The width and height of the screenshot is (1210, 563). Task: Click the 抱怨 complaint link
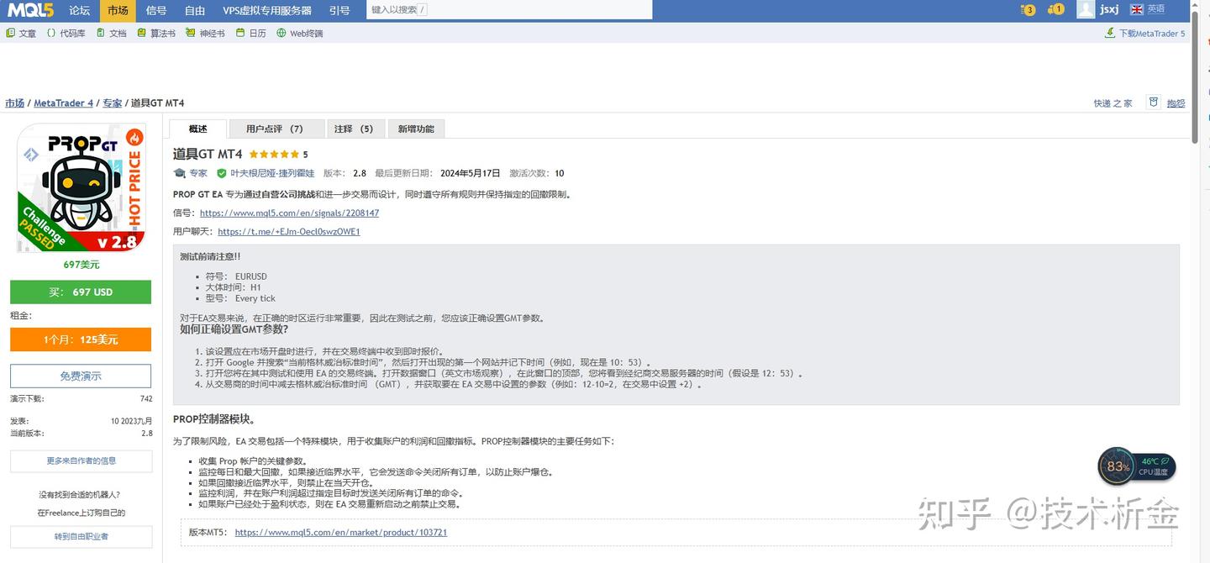[1176, 103]
